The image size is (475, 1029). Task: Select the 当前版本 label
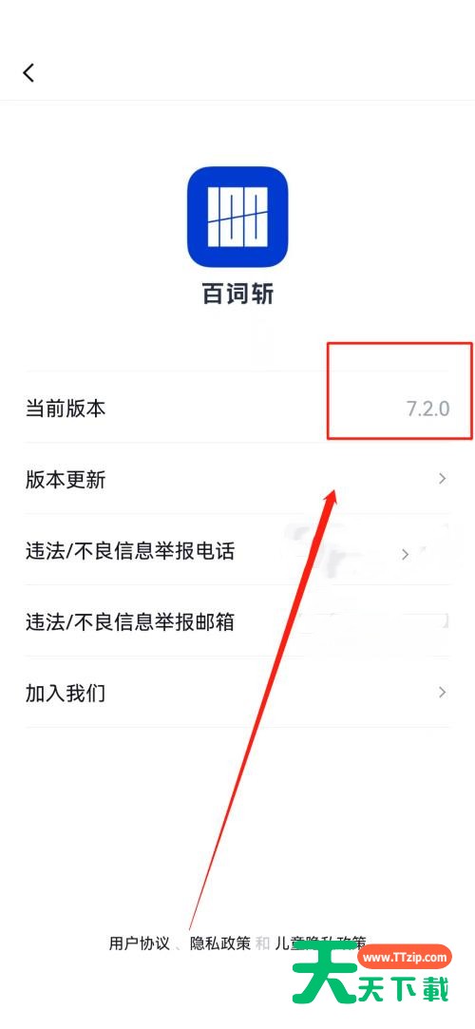coord(65,409)
